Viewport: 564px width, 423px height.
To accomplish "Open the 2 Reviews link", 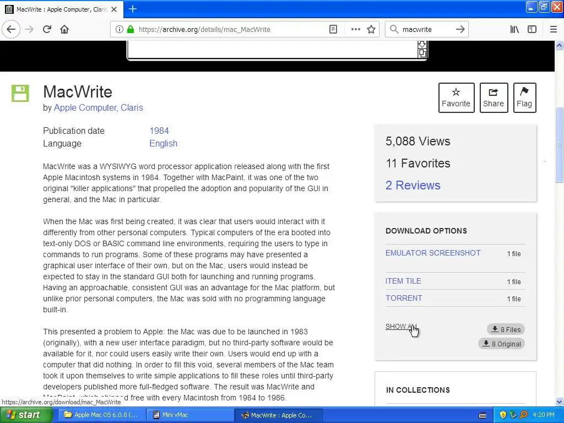I will (413, 185).
